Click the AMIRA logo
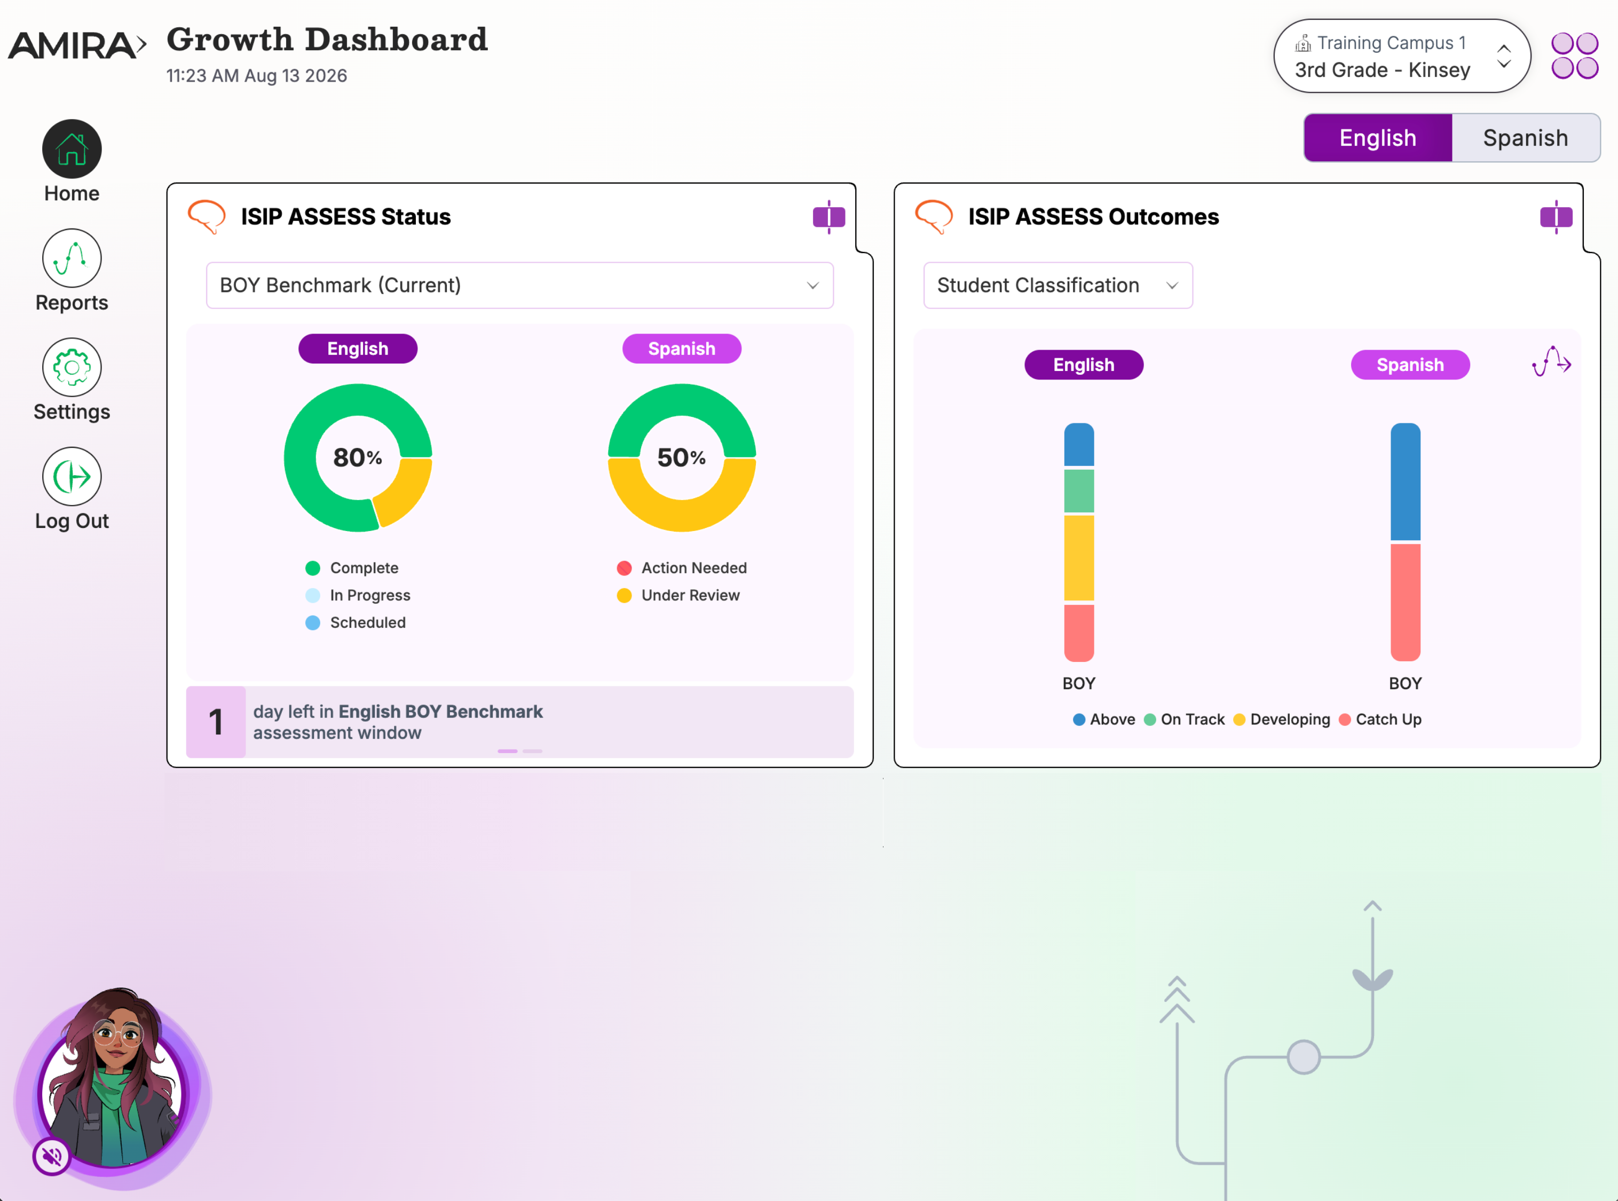The image size is (1618, 1201). (x=77, y=45)
